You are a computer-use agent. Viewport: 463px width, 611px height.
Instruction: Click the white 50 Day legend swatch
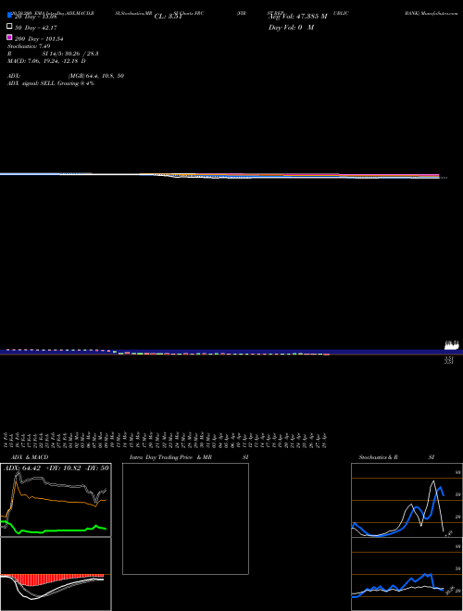[x=9, y=27]
